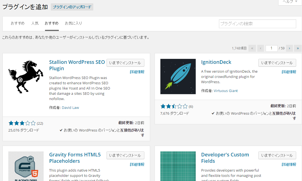Click the Stallion black horse plugin icon
Image resolution: width=302 pixels, height=181 pixels.
(x=26, y=77)
